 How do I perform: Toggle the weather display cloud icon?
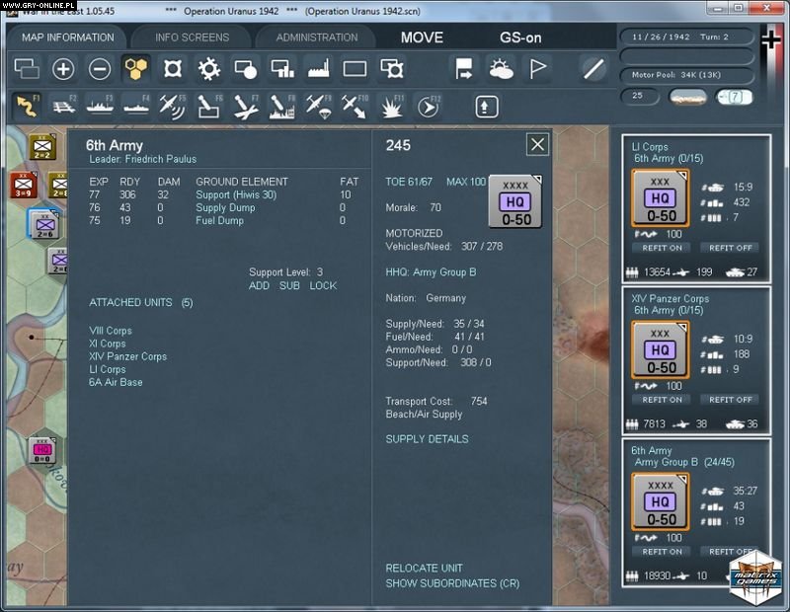coord(500,69)
